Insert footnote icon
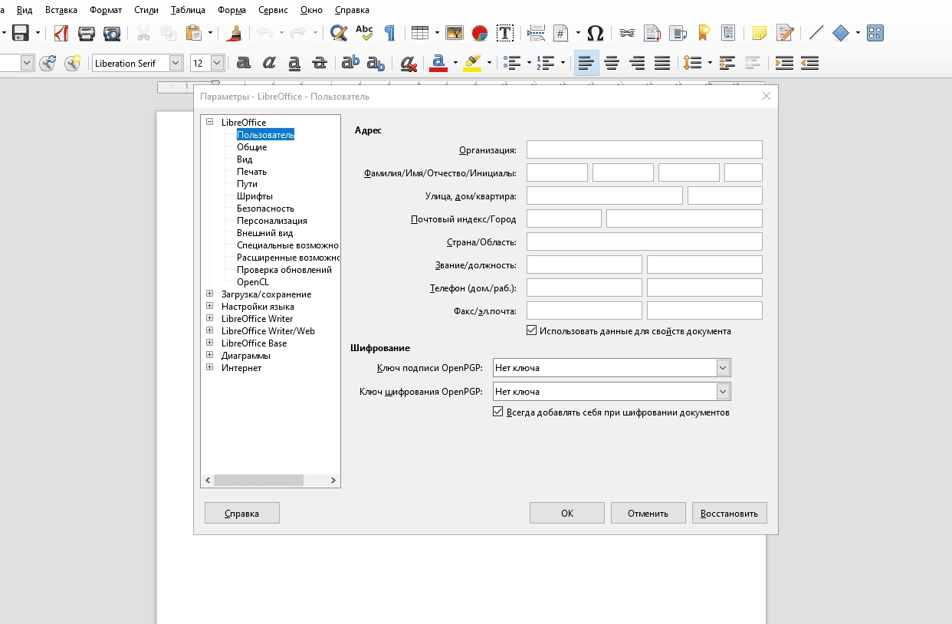Viewport: 952px width, 624px height. 652,33
